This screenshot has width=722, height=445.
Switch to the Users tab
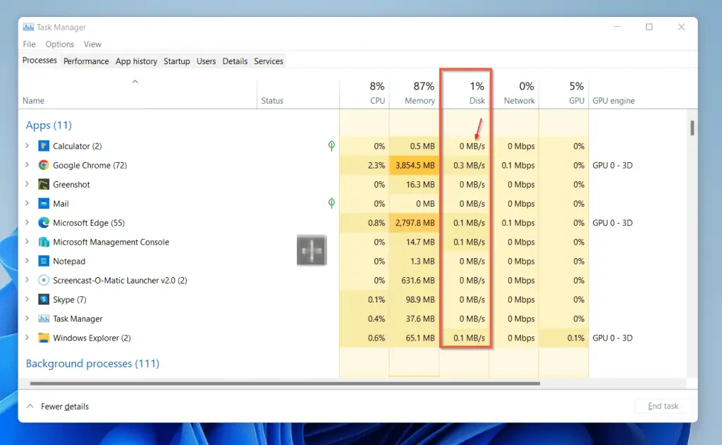pos(206,61)
